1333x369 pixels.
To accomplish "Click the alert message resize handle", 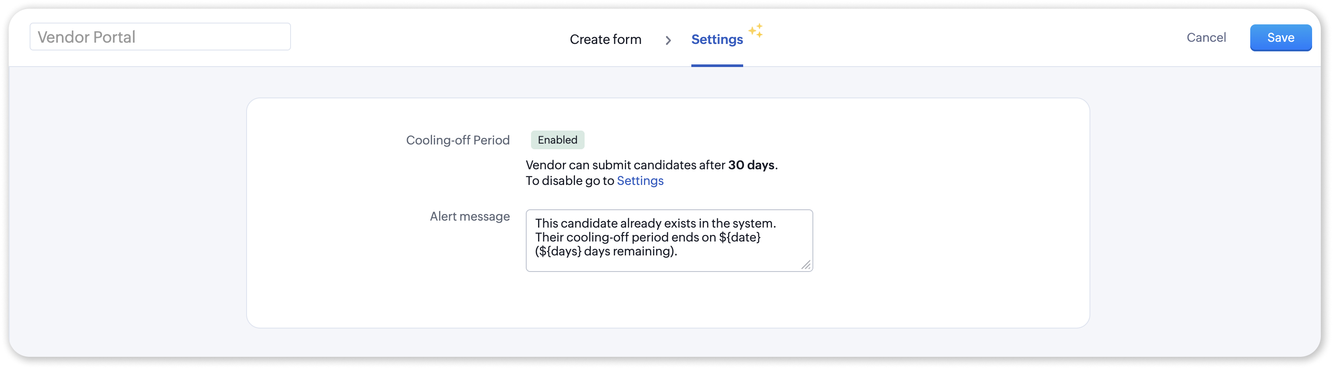I will (806, 265).
